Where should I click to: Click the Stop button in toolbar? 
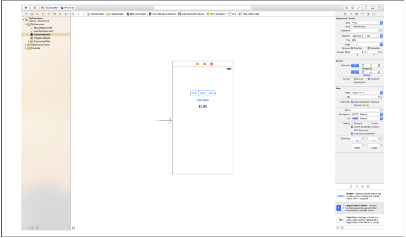34,8
